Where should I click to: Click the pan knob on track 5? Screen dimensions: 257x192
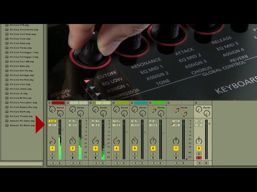pos(135,141)
